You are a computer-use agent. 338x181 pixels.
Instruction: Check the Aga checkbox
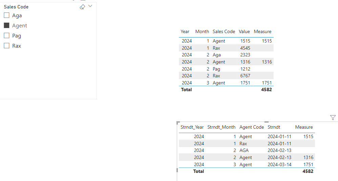point(7,15)
